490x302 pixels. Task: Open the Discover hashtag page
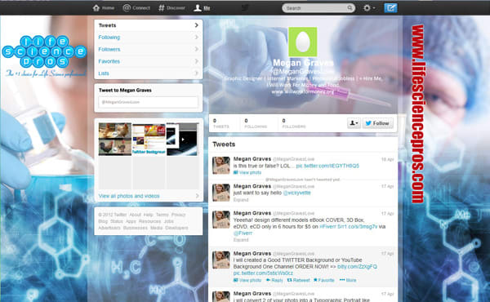(x=171, y=8)
